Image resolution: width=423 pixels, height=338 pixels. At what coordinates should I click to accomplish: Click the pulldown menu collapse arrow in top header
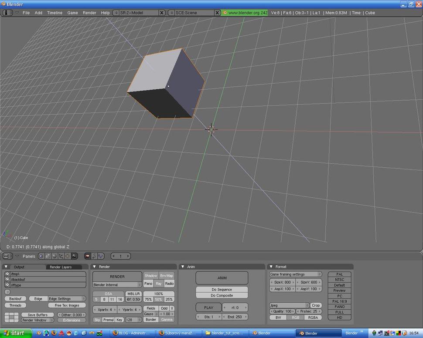(x=17, y=12)
